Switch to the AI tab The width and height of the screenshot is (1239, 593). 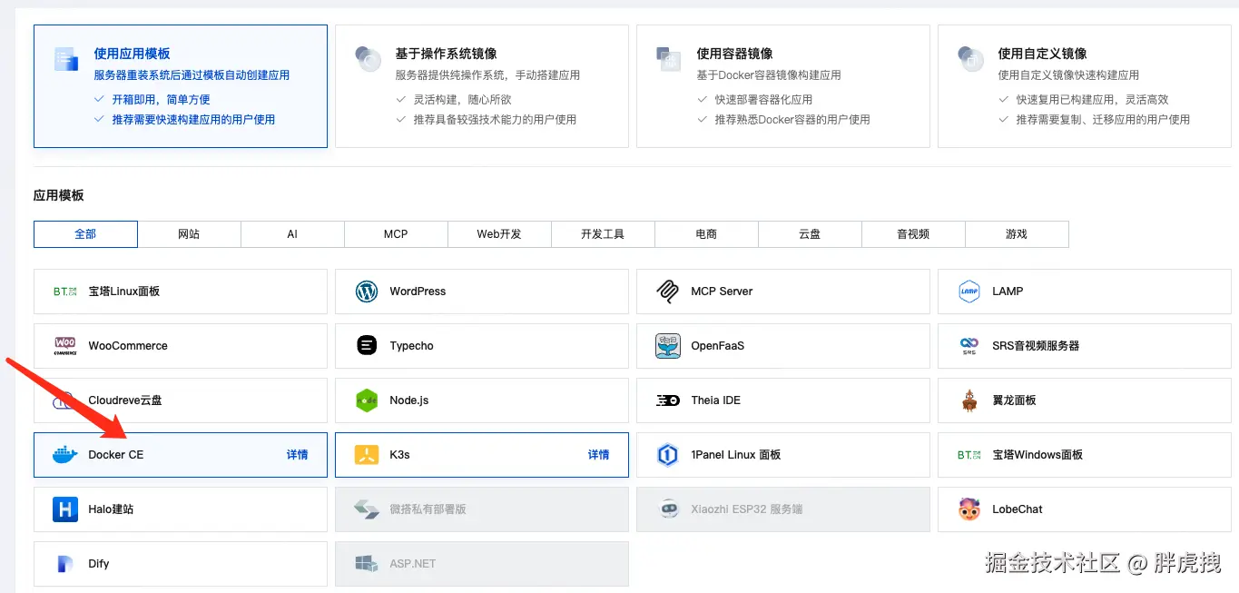point(292,234)
